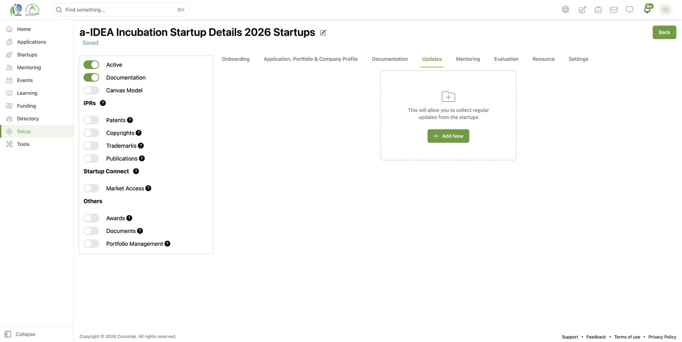The height and width of the screenshot is (342, 682).
Task: Switch to the Mentoring tab
Action: (x=468, y=59)
